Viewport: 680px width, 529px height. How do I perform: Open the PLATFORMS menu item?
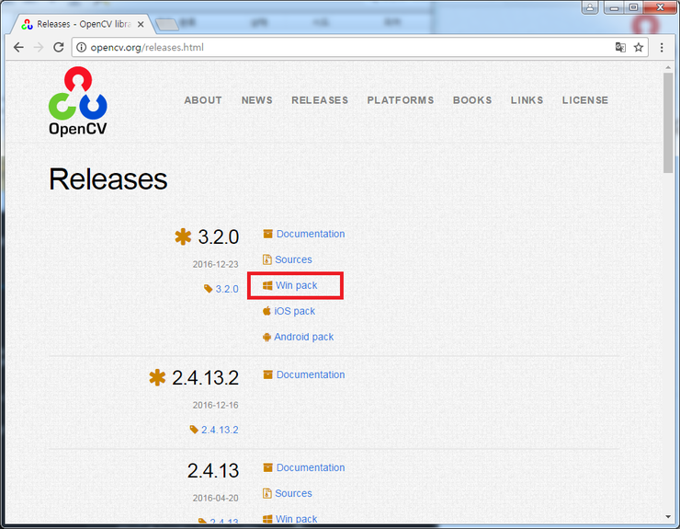pos(401,100)
